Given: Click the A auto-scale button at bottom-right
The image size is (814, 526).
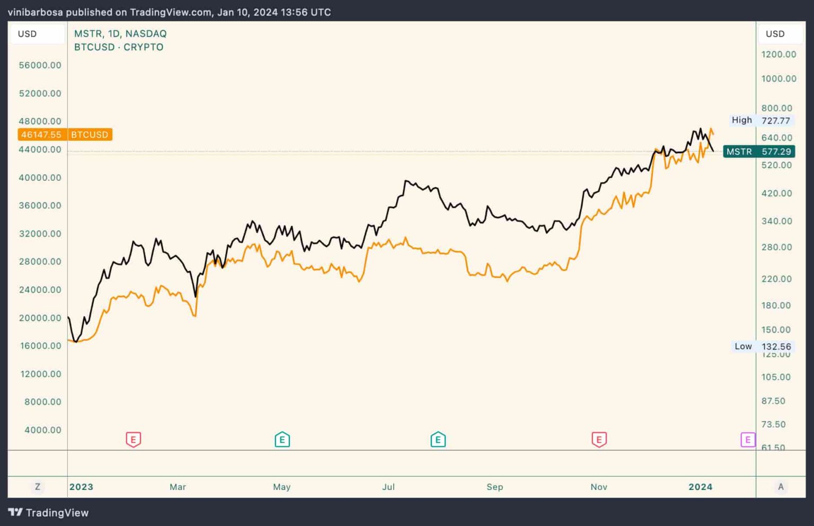Looking at the screenshot, I should 781,486.
